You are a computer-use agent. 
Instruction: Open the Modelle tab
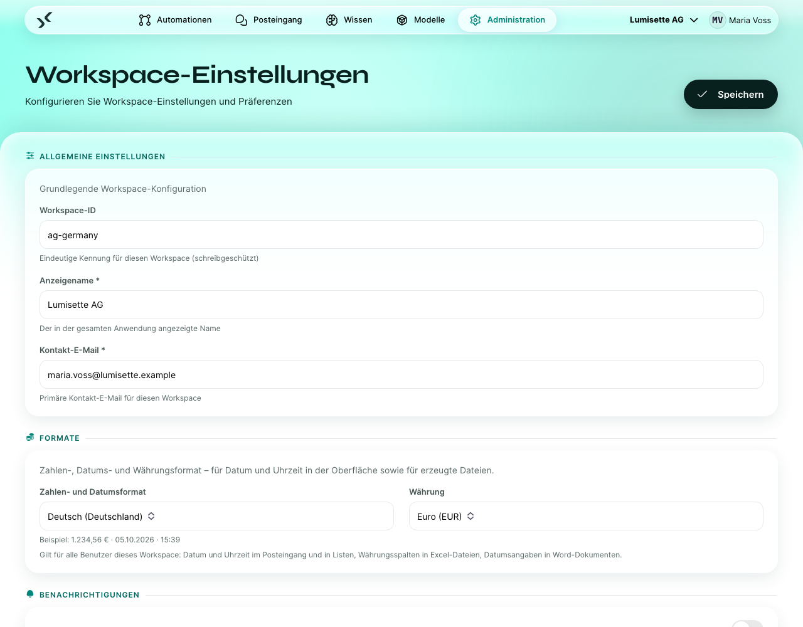coord(420,20)
